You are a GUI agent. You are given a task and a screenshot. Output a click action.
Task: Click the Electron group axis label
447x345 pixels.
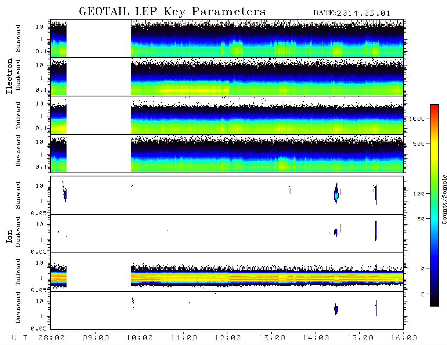pyautogui.click(x=9, y=76)
